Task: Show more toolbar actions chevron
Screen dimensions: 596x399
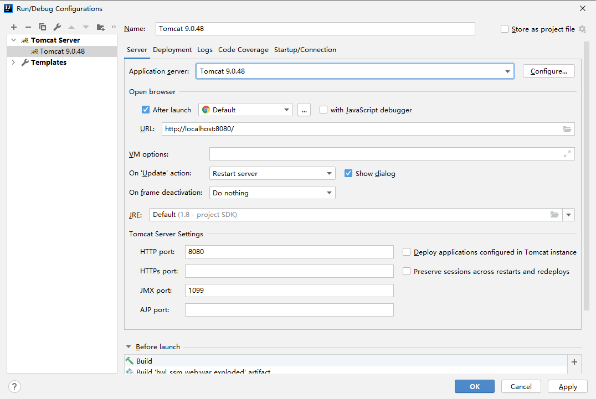Action: point(114,27)
